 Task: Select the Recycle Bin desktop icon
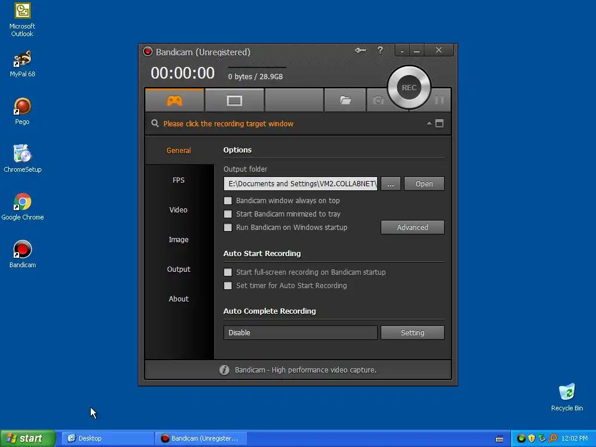click(567, 397)
